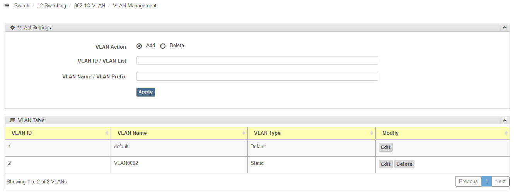Go to Switch breadcrumb

[22, 6]
